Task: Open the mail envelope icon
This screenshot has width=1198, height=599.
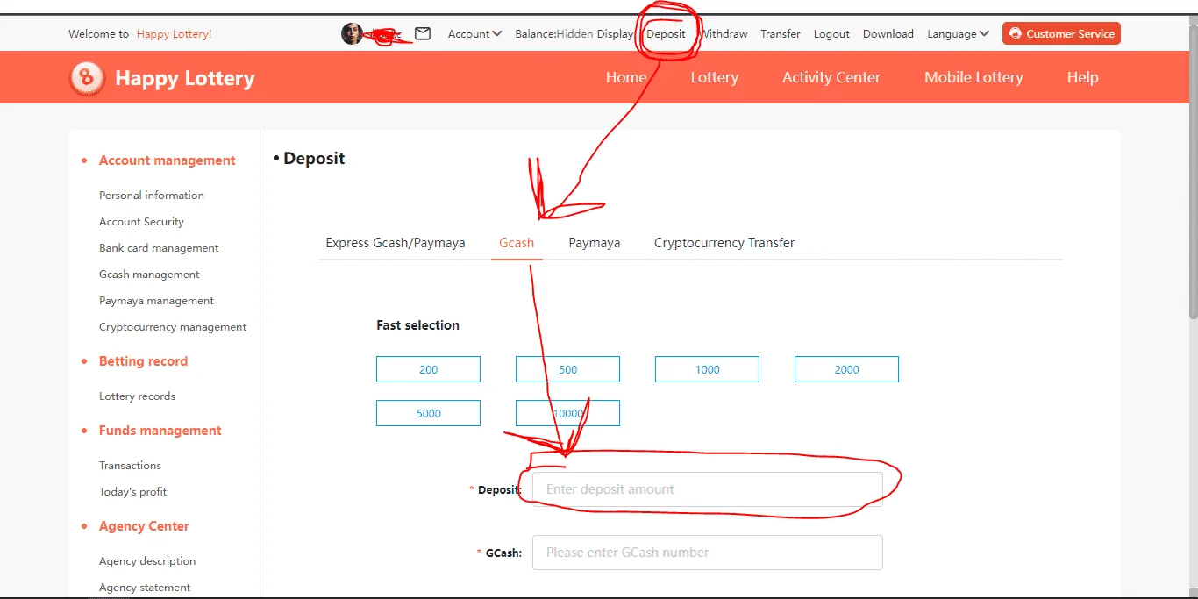Action: click(423, 34)
